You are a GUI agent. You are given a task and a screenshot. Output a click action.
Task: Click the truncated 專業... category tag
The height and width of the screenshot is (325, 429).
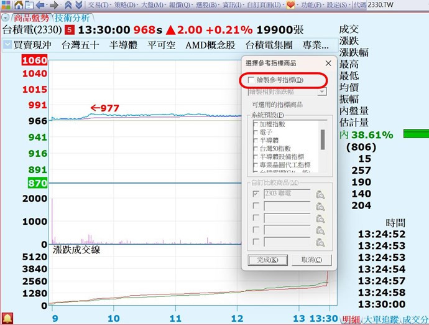(315, 45)
